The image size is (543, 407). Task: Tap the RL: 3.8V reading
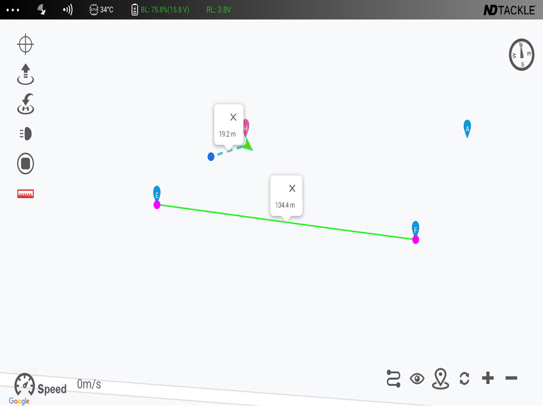pyautogui.click(x=218, y=10)
